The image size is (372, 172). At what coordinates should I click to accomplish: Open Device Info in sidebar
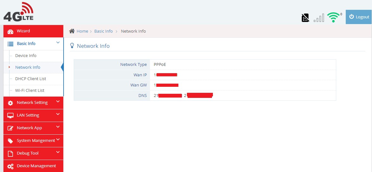26,56
